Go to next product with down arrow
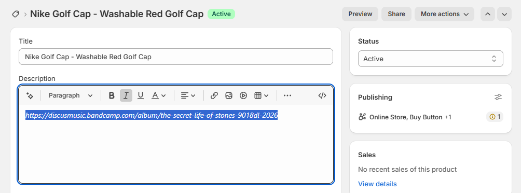521x193 pixels. pos(504,14)
